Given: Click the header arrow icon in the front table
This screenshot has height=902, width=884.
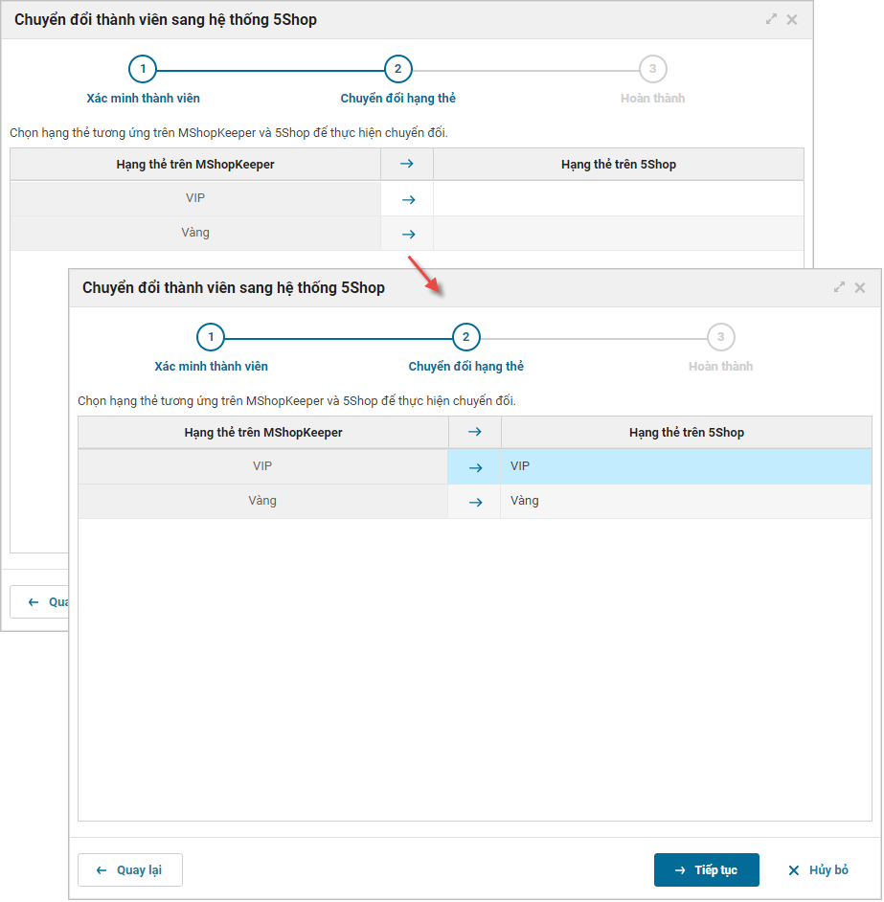Looking at the screenshot, I should [x=474, y=432].
